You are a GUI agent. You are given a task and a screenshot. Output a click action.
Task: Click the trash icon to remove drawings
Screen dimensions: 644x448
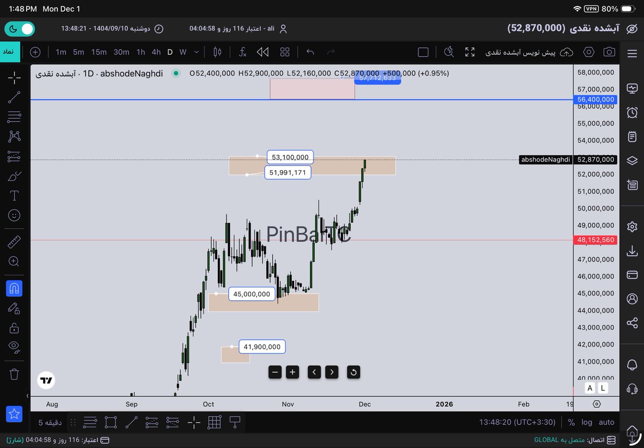tap(14, 374)
